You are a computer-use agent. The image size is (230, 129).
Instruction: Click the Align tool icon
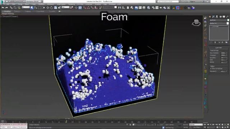coord(123,8)
